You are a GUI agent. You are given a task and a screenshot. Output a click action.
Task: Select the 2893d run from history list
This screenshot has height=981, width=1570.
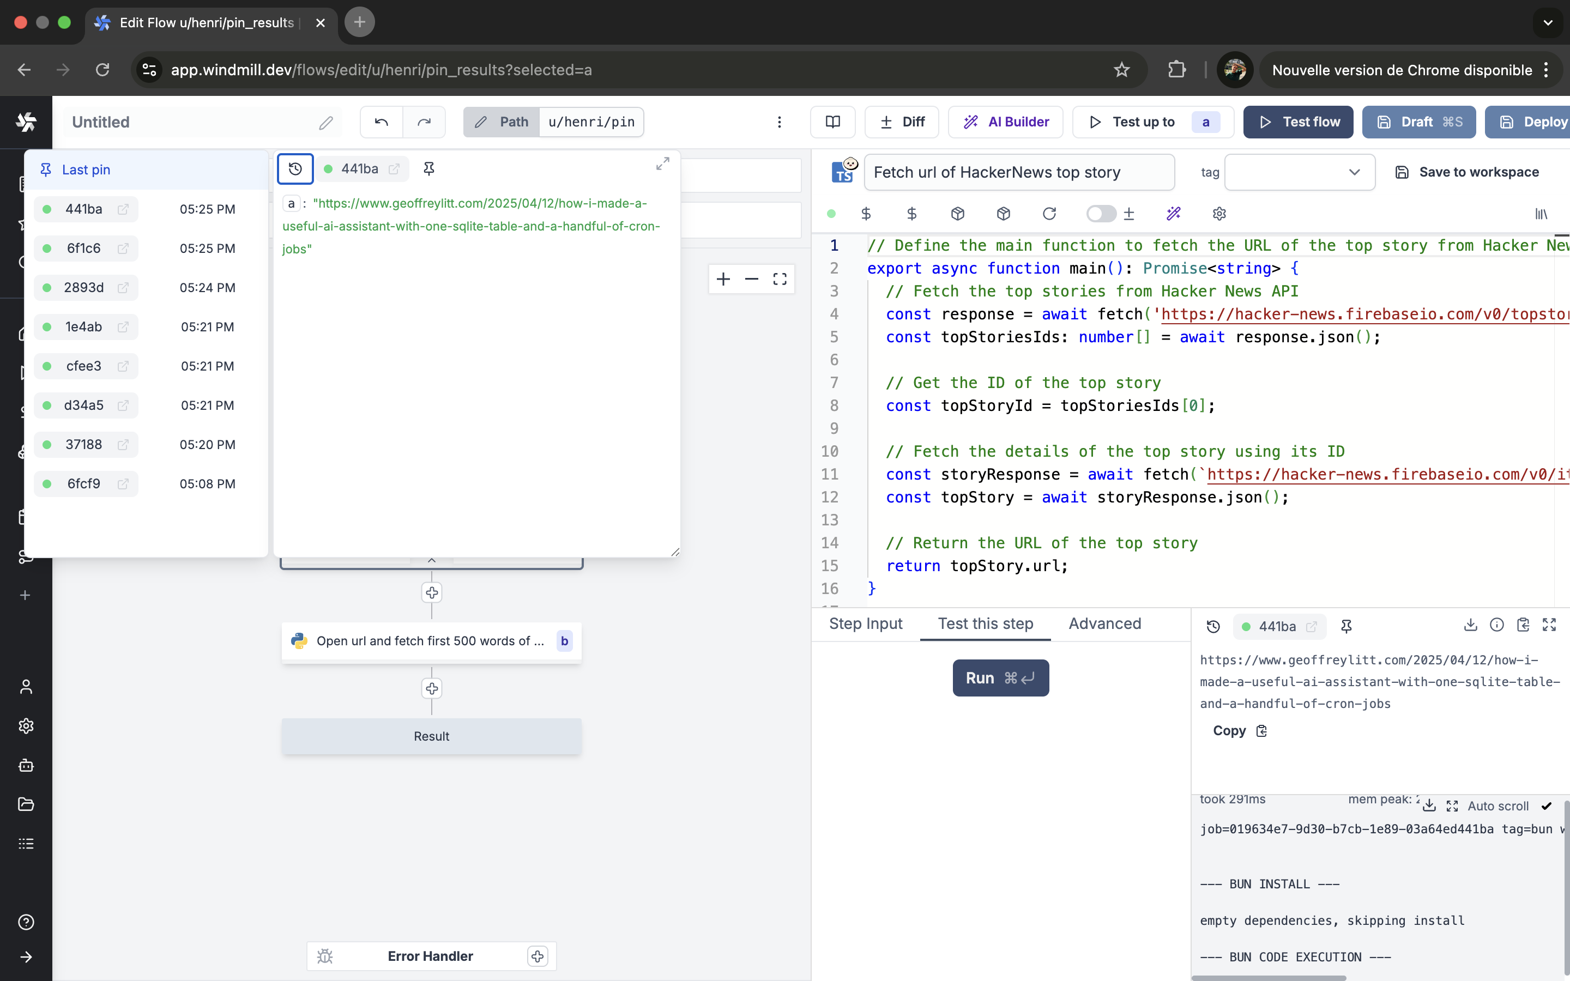tap(84, 287)
